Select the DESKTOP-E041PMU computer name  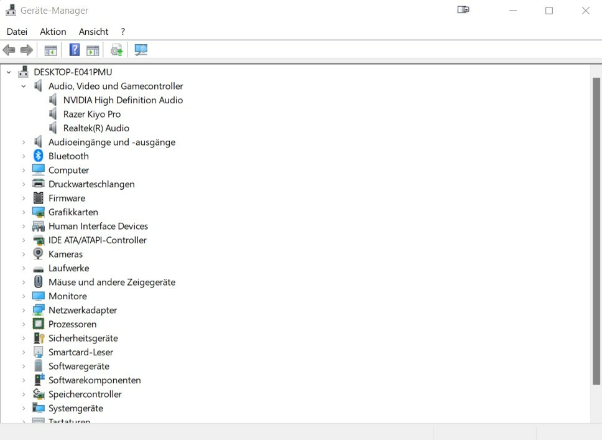[x=73, y=72]
